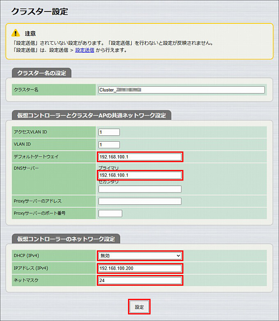
Task: Click the ネットマスク row label
Action: (26, 280)
